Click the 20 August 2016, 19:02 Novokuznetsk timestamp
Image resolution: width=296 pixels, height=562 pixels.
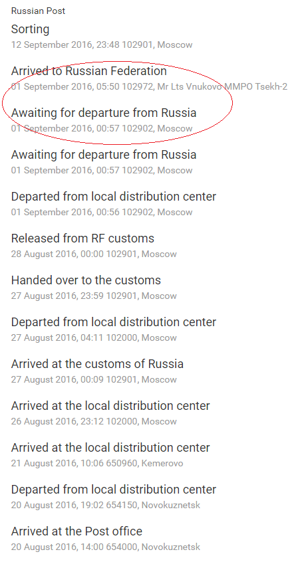pos(106,506)
